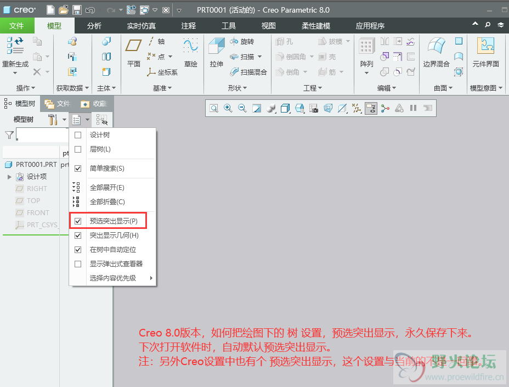Click the zoom out magnifier icon
Viewport: 509px width, 387px height.
click(242, 108)
